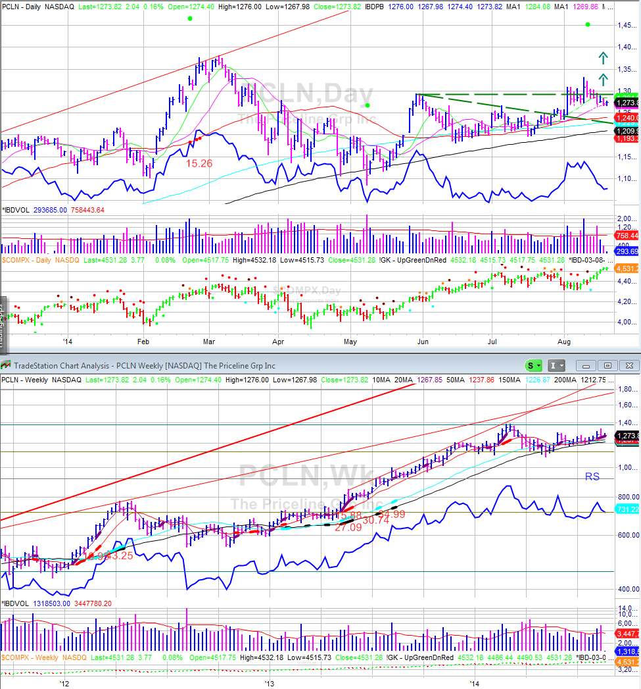641x689 pixels.
Task: Click the 10MA label in weekly status line
Action: tap(381, 380)
